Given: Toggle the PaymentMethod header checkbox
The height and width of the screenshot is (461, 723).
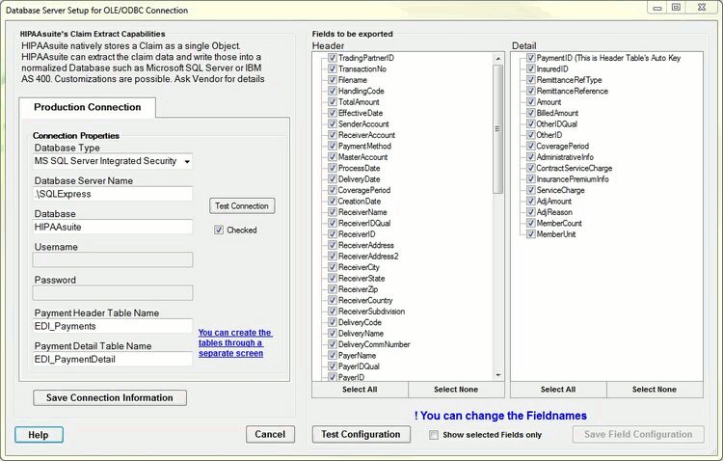Looking at the screenshot, I should pos(333,147).
